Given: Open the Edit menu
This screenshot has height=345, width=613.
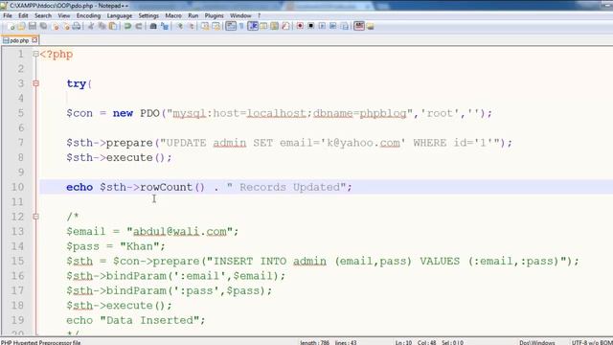Looking at the screenshot, I should (23, 15).
